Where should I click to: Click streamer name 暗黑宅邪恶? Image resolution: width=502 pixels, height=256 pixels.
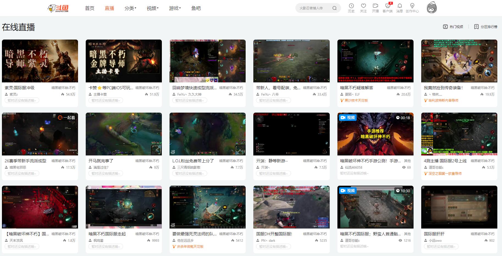pos(18,167)
